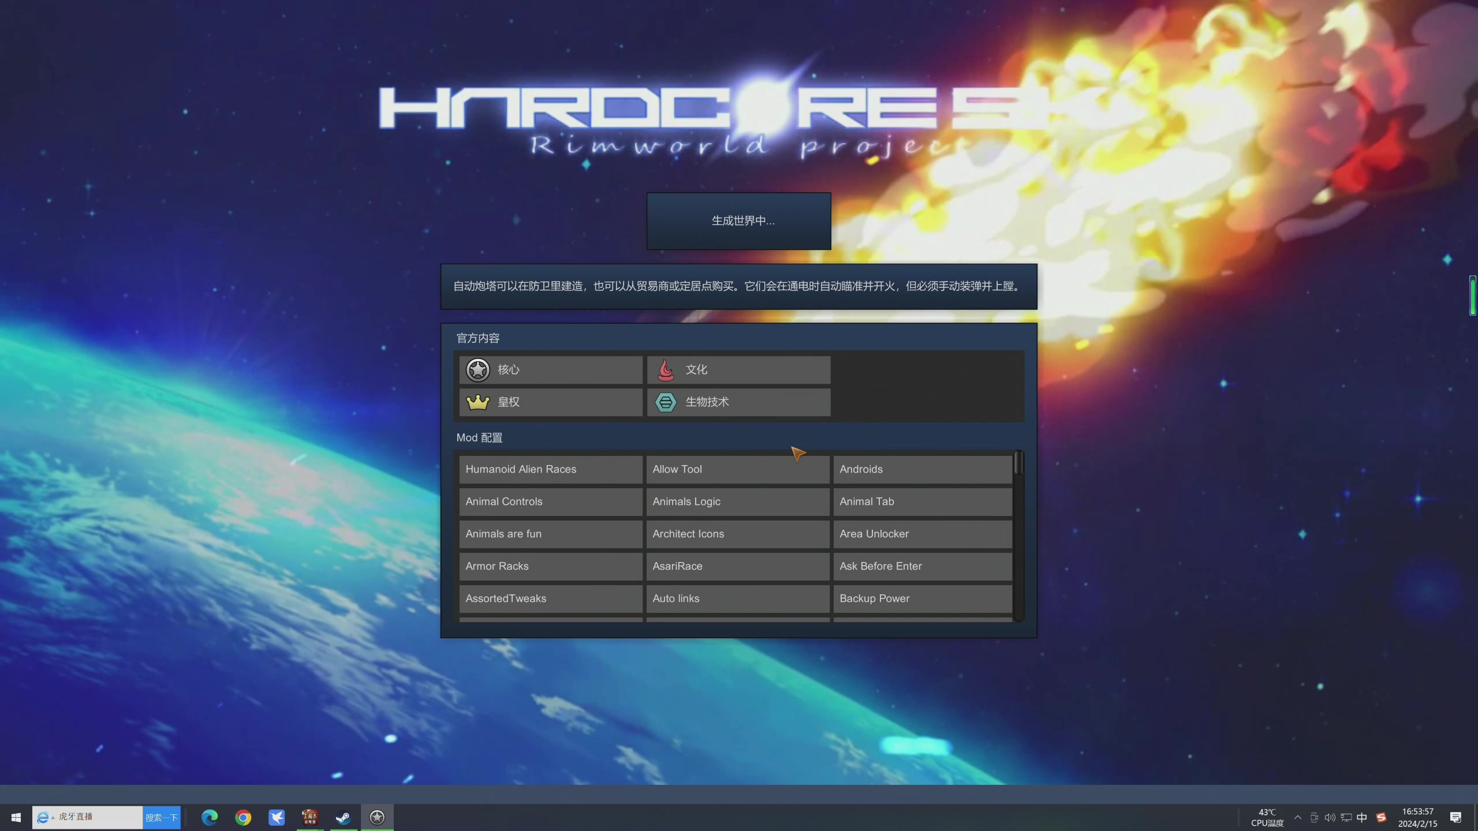This screenshot has width=1478, height=831.
Task: Click the Mod 配置 section heading
Action: (x=479, y=438)
